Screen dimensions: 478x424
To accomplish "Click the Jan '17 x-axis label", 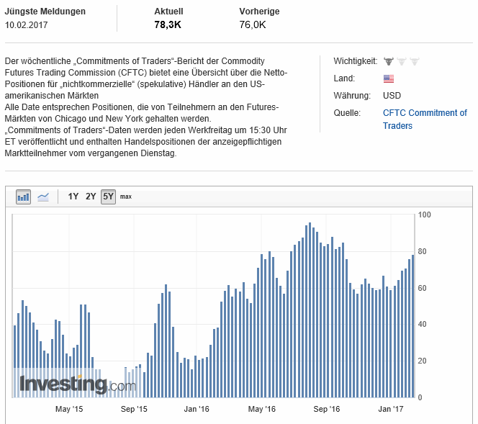I will [391, 409].
